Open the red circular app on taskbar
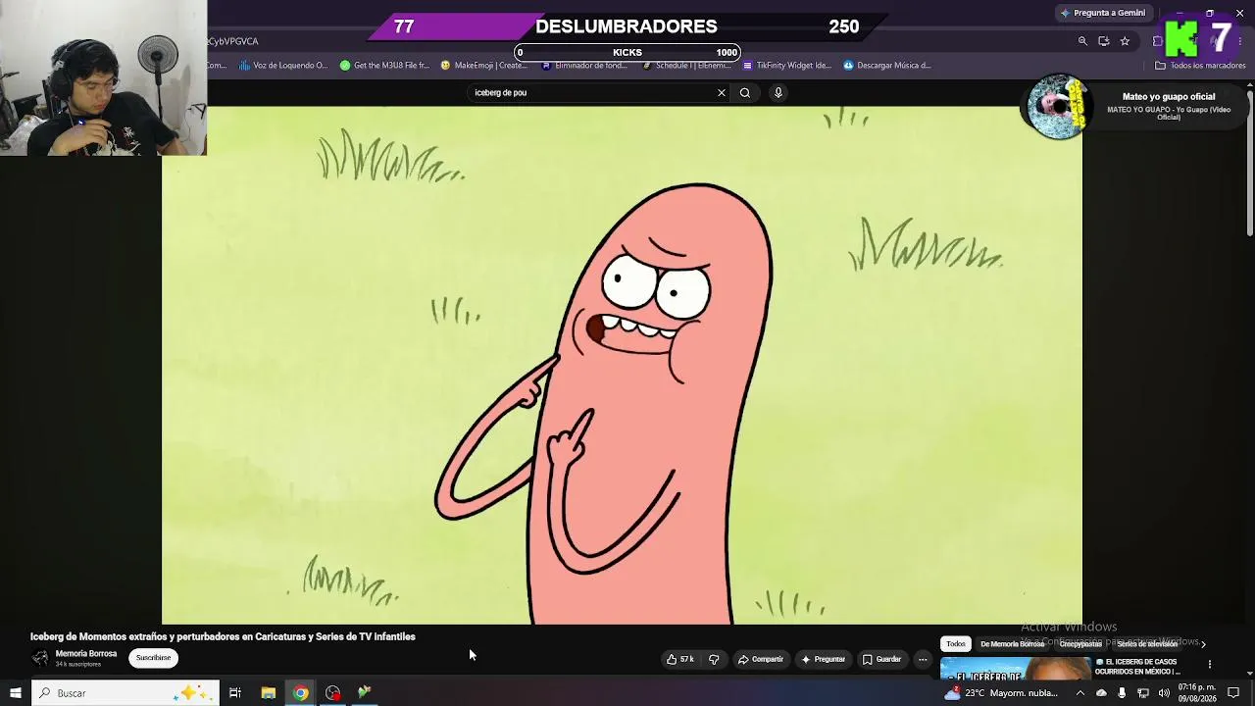The image size is (1255, 706). click(333, 693)
